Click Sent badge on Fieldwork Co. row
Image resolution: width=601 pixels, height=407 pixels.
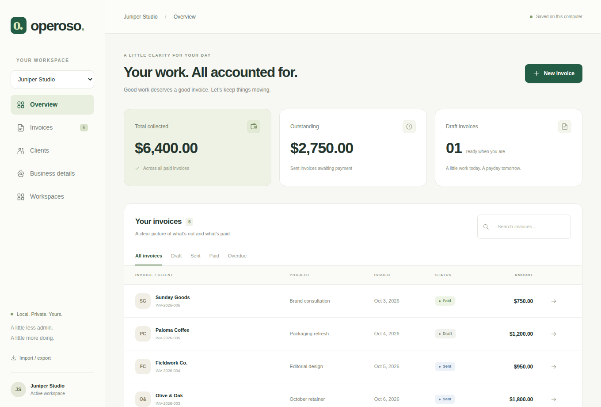(445, 366)
